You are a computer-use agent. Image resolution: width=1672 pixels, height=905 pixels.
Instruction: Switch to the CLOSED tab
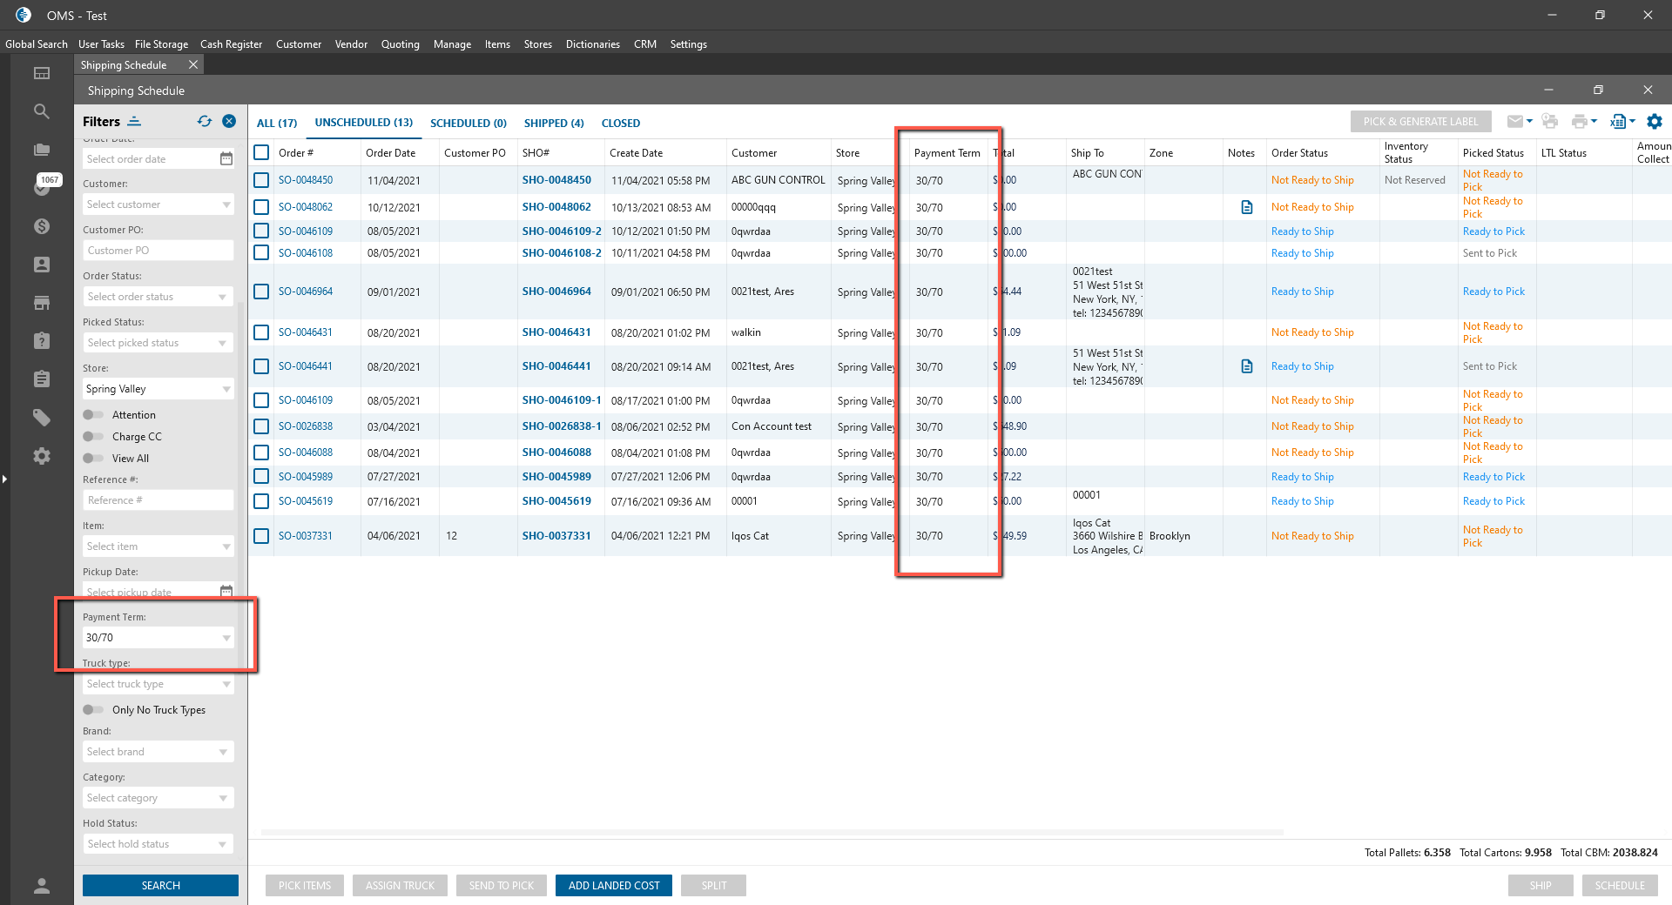[x=621, y=124]
